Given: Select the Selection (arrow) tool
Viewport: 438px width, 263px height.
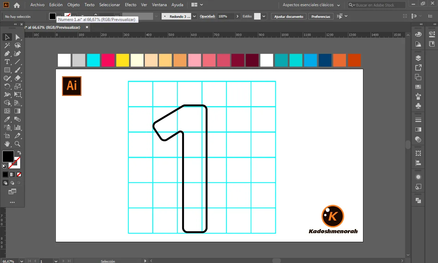Looking at the screenshot, I should point(7,37).
